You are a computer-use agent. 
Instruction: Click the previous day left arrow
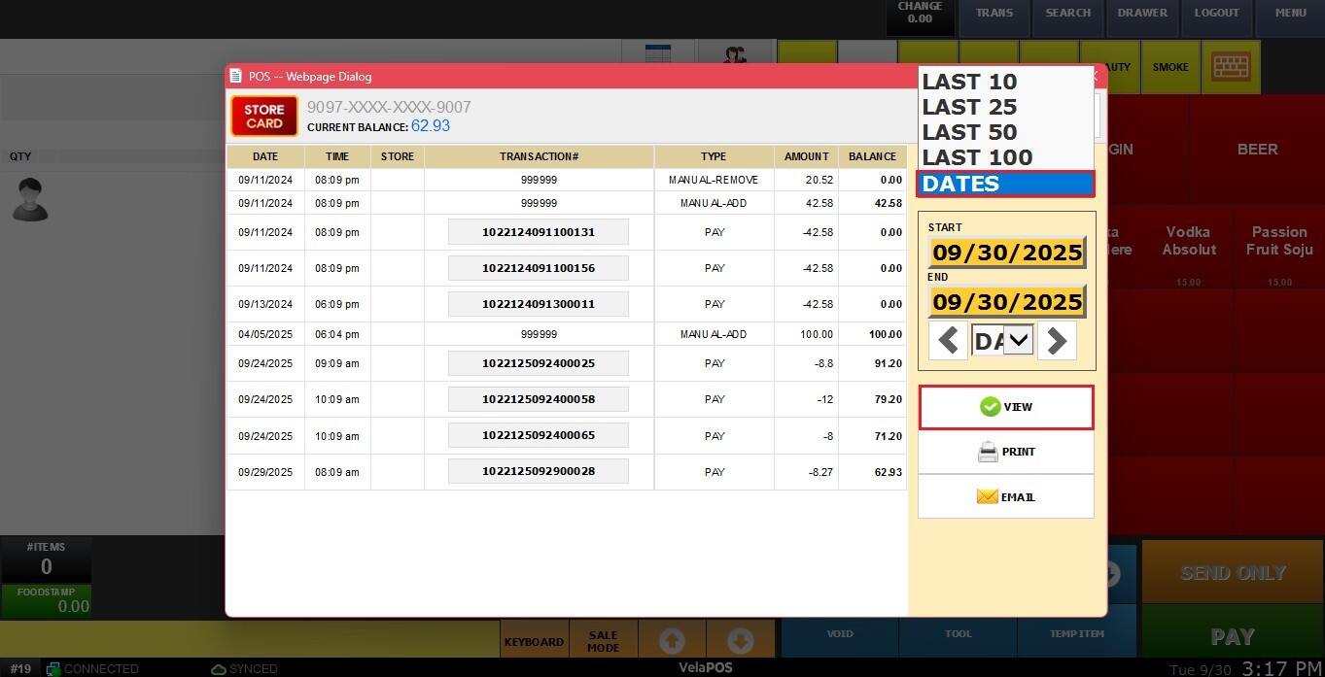point(949,341)
